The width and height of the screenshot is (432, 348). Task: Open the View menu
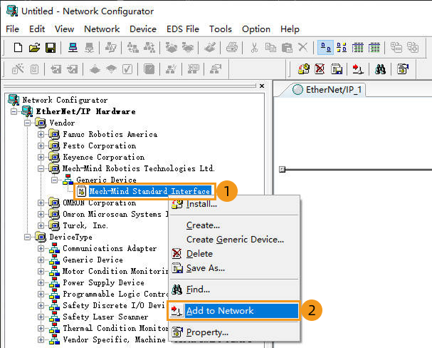click(x=64, y=29)
